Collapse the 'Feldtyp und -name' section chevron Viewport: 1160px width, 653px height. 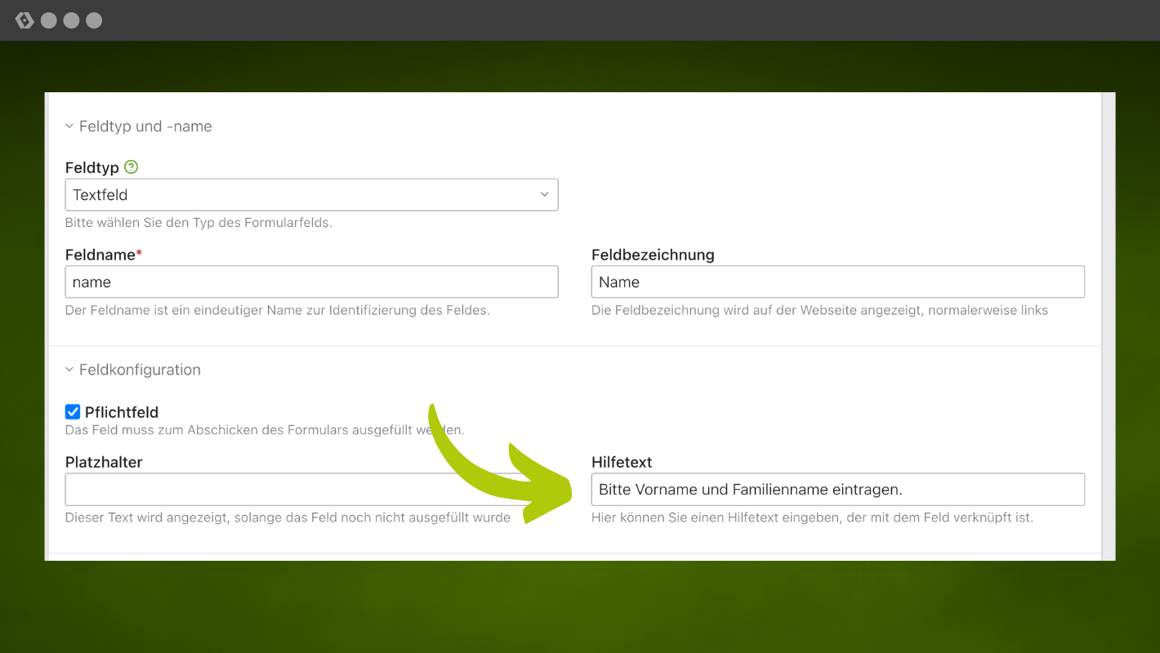pyautogui.click(x=69, y=127)
